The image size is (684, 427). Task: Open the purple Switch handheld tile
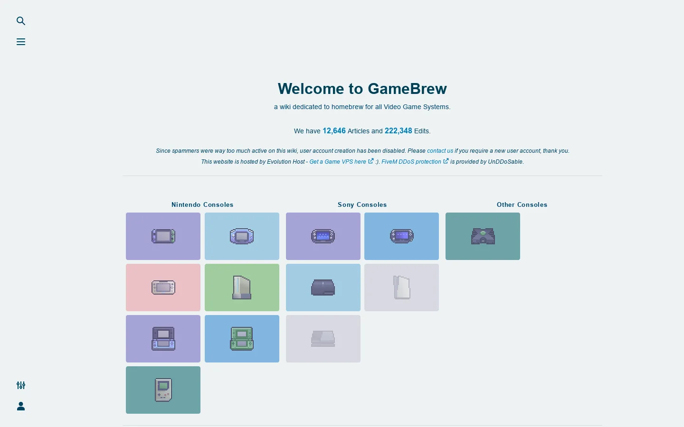tap(163, 236)
